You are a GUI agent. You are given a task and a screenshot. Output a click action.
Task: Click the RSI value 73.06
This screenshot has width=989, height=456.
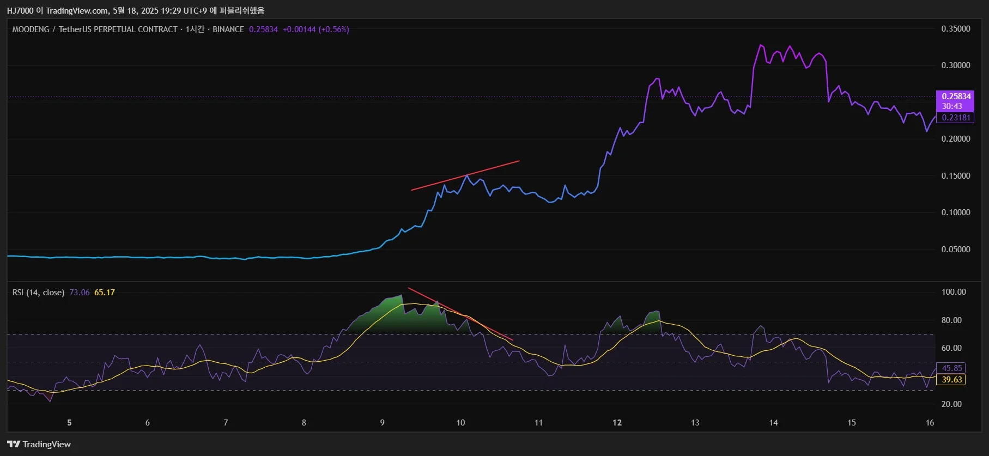(x=80, y=293)
